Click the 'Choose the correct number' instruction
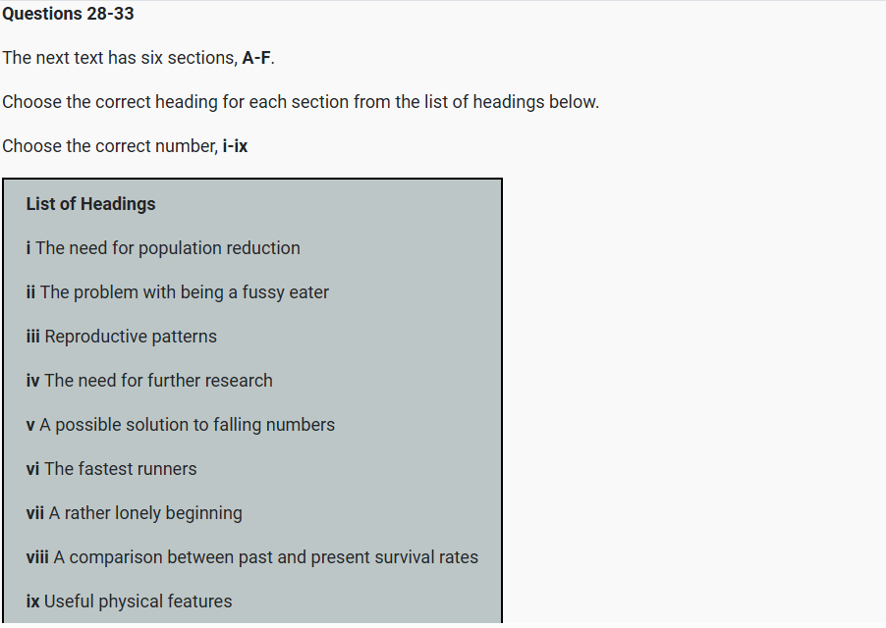The width and height of the screenshot is (886, 628). point(109,146)
